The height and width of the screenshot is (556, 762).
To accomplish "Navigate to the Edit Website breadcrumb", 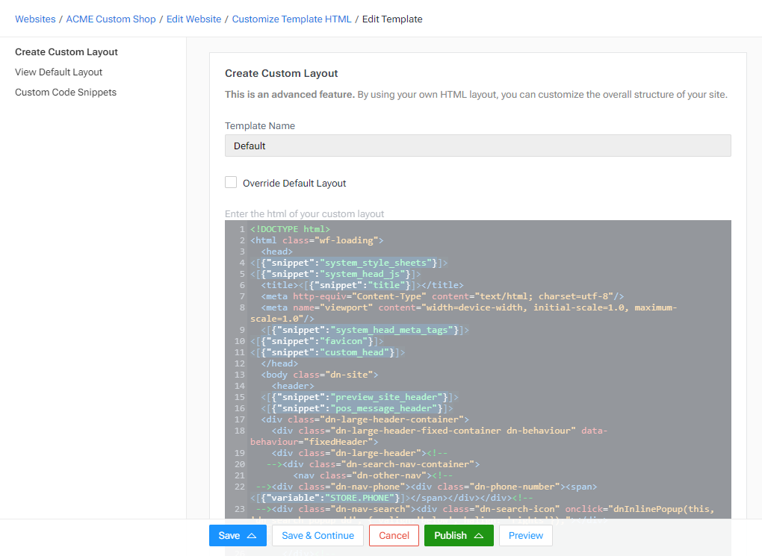I will [193, 19].
